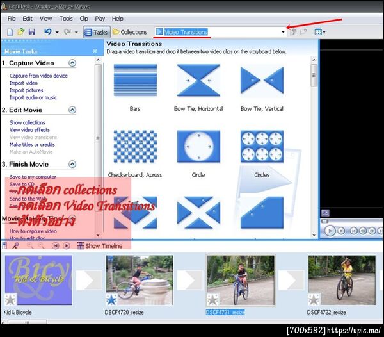Image resolution: width=384 pixels, height=337 pixels.
Task: Click Capture from video device link
Action: 38,76
